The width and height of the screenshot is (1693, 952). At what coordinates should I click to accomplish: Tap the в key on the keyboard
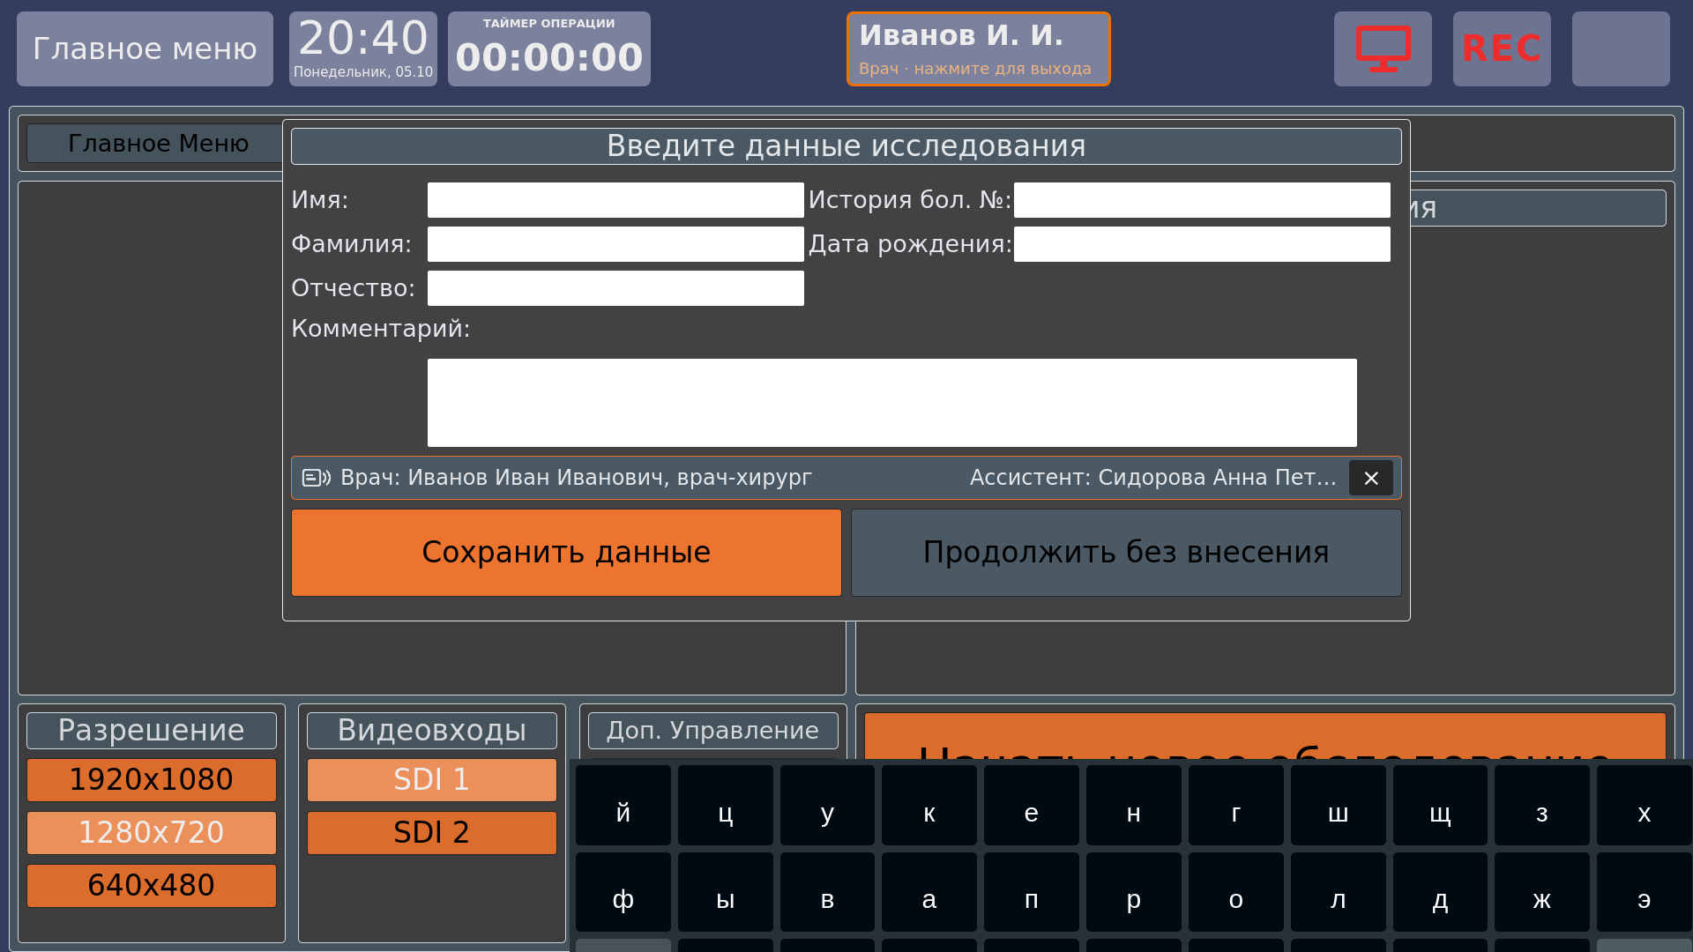pos(827,892)
